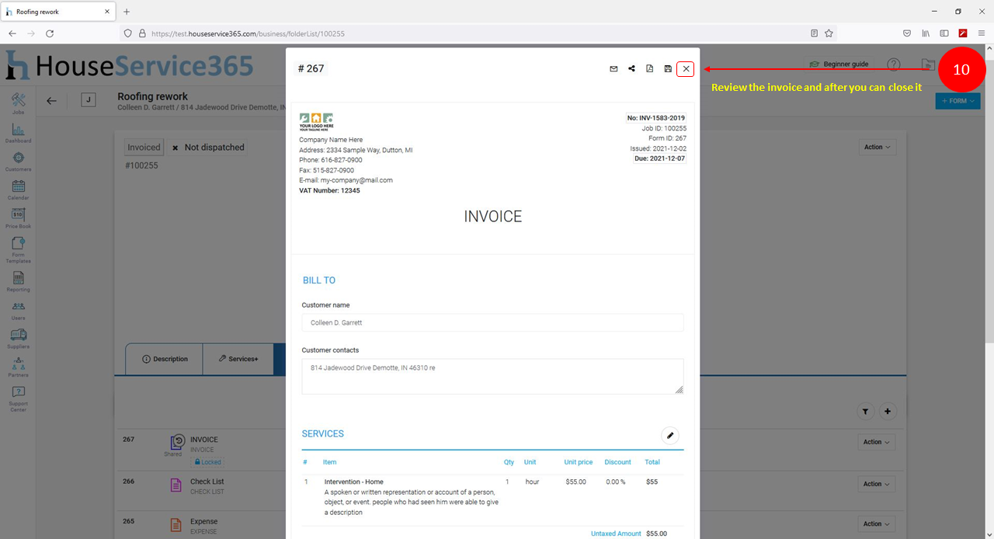Screen dimensions: 994x539
Task: Expand the Action dropdown for form 267
Action: pyautogui.click(x=878, y=442)
